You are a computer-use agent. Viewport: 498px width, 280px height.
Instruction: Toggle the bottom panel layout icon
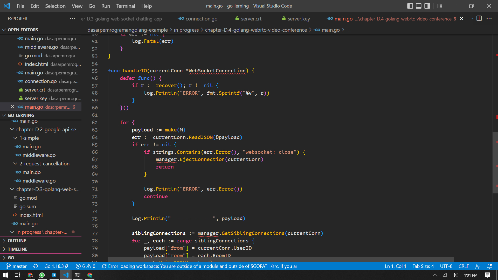point(418,6)
